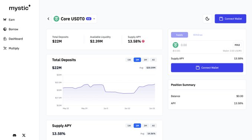Open the X social link icon
This screenshot has width=252, height=140.
tap(24, 135)
